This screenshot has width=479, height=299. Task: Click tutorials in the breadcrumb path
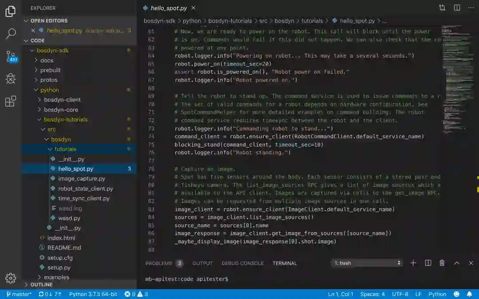pyautogui.click(x=312, y=21)
